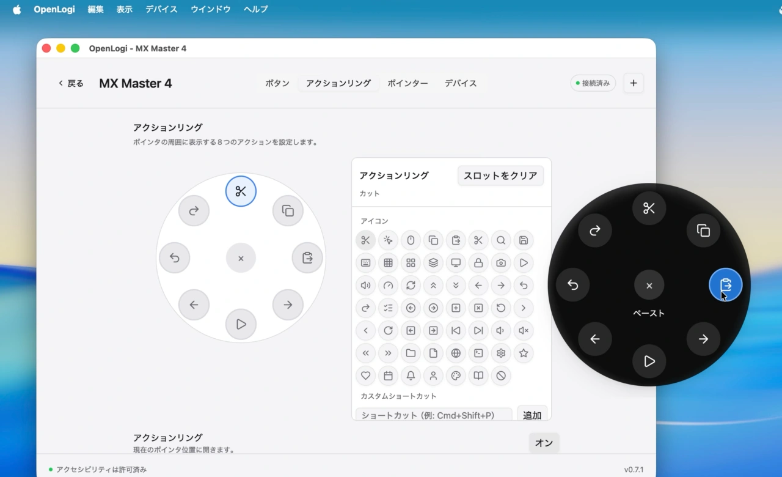Image resolution: width=782 pixels, height=477 pixels.
Task: Select the terminal prompt icon
Action: tap(478, 353)
